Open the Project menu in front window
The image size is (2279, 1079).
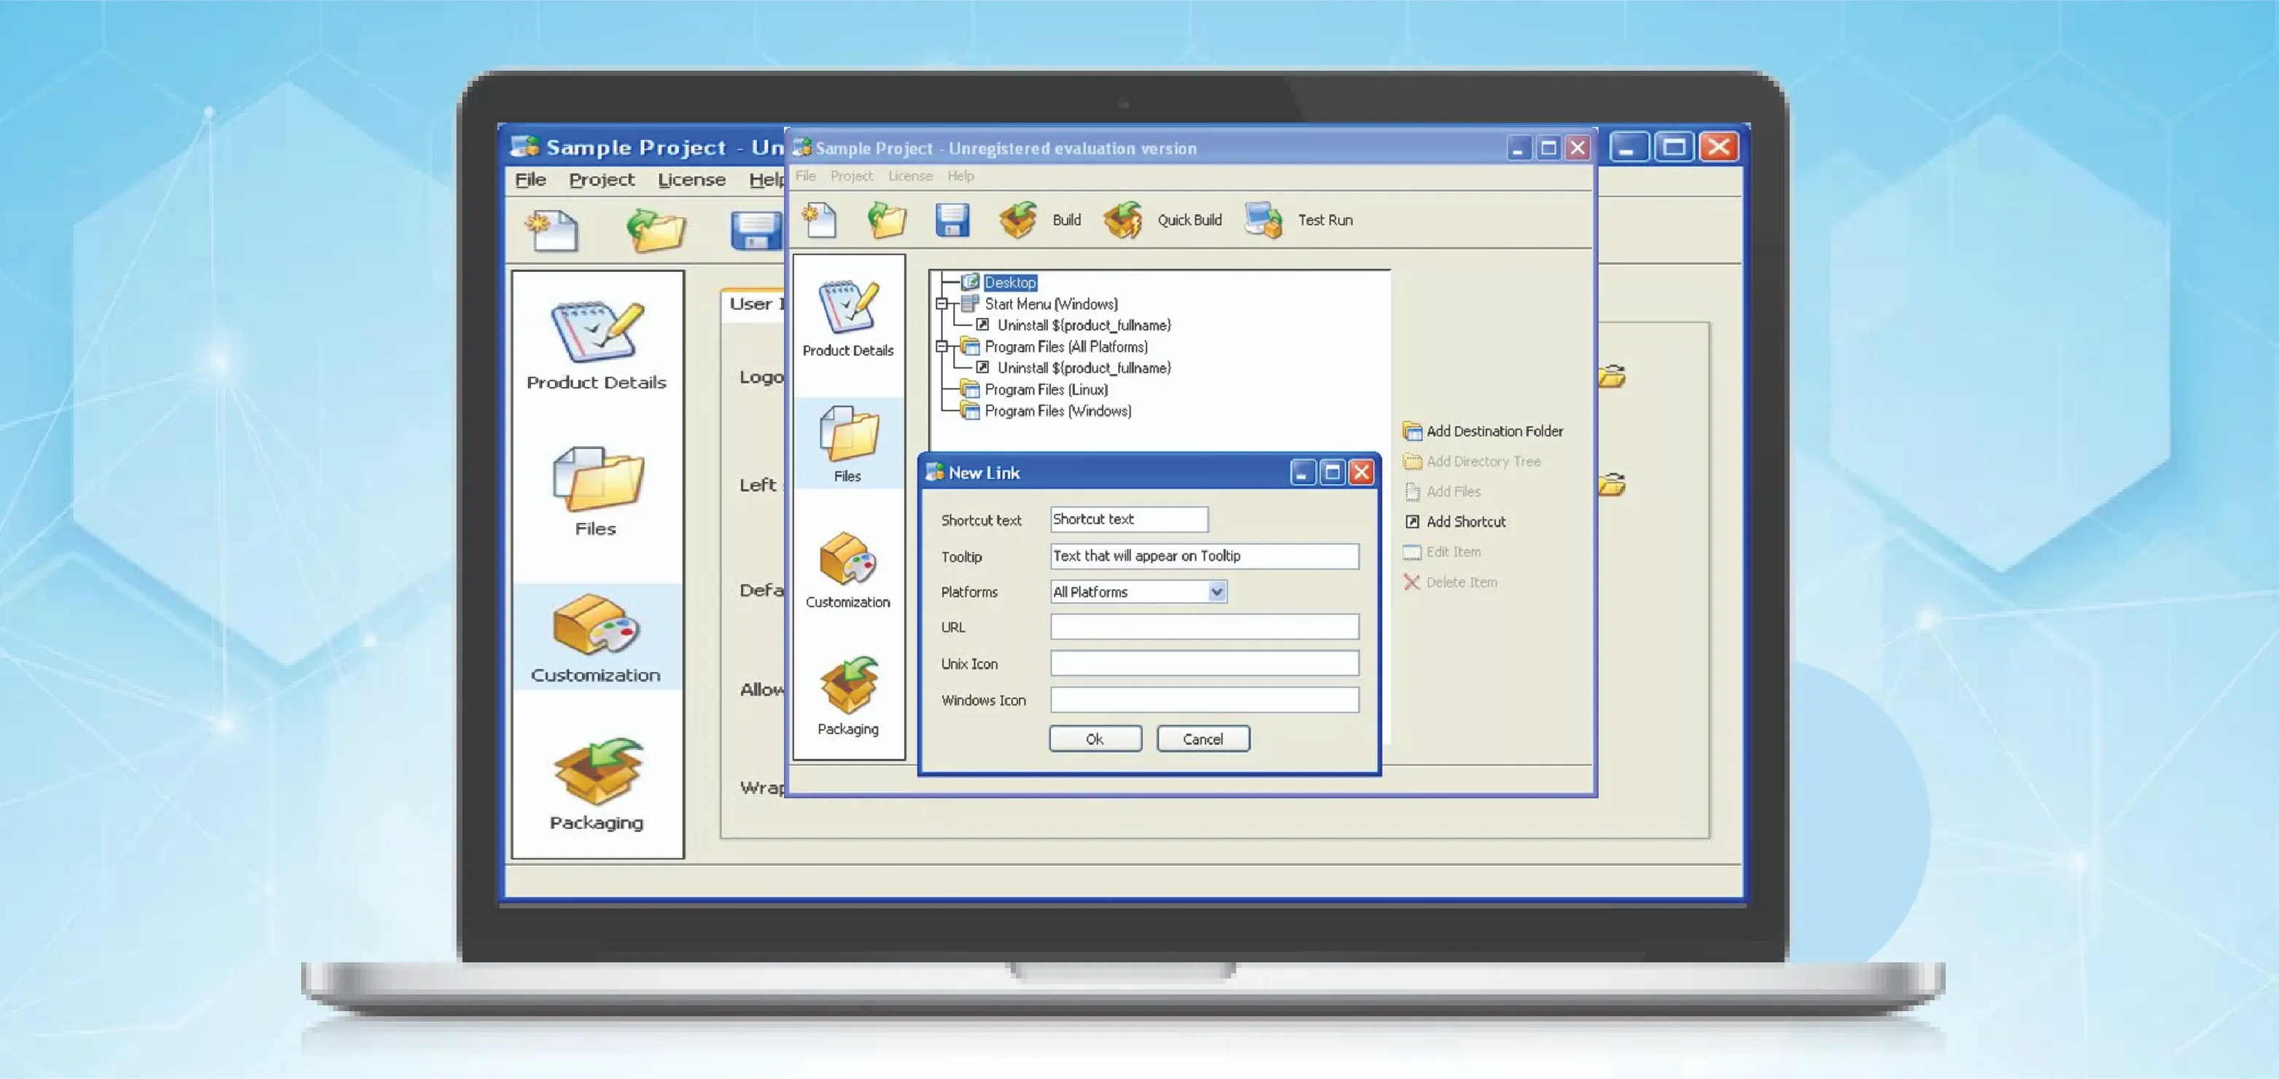(x=851, y=176)
